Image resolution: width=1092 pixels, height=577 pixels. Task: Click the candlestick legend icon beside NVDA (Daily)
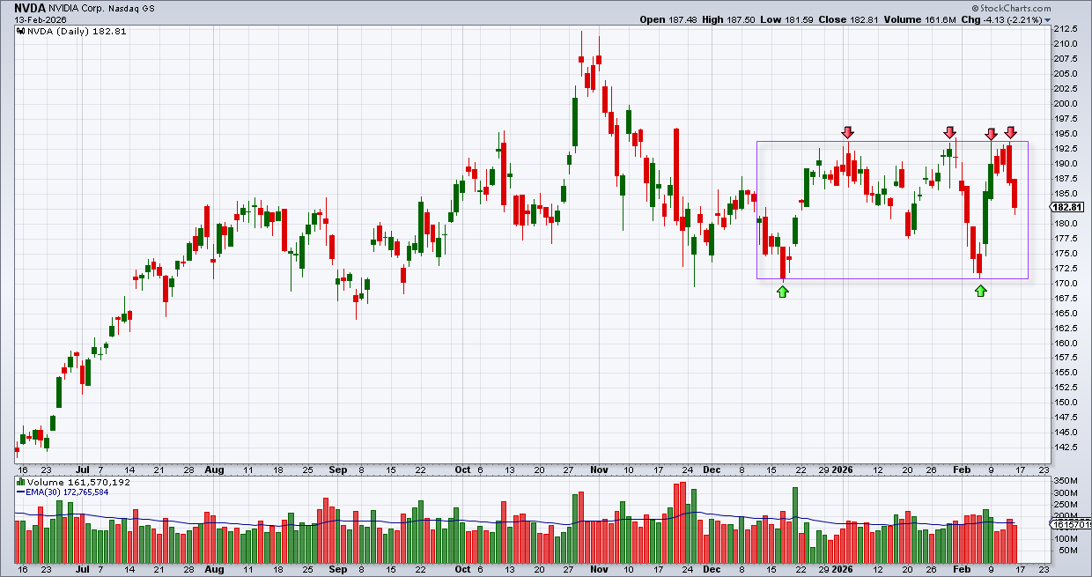[x=20, y=31]
